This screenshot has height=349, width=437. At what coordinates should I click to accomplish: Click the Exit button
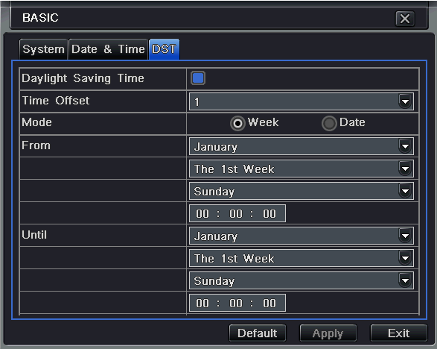tap(398, 333)
